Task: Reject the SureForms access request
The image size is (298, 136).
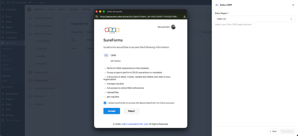Action: 131,111
